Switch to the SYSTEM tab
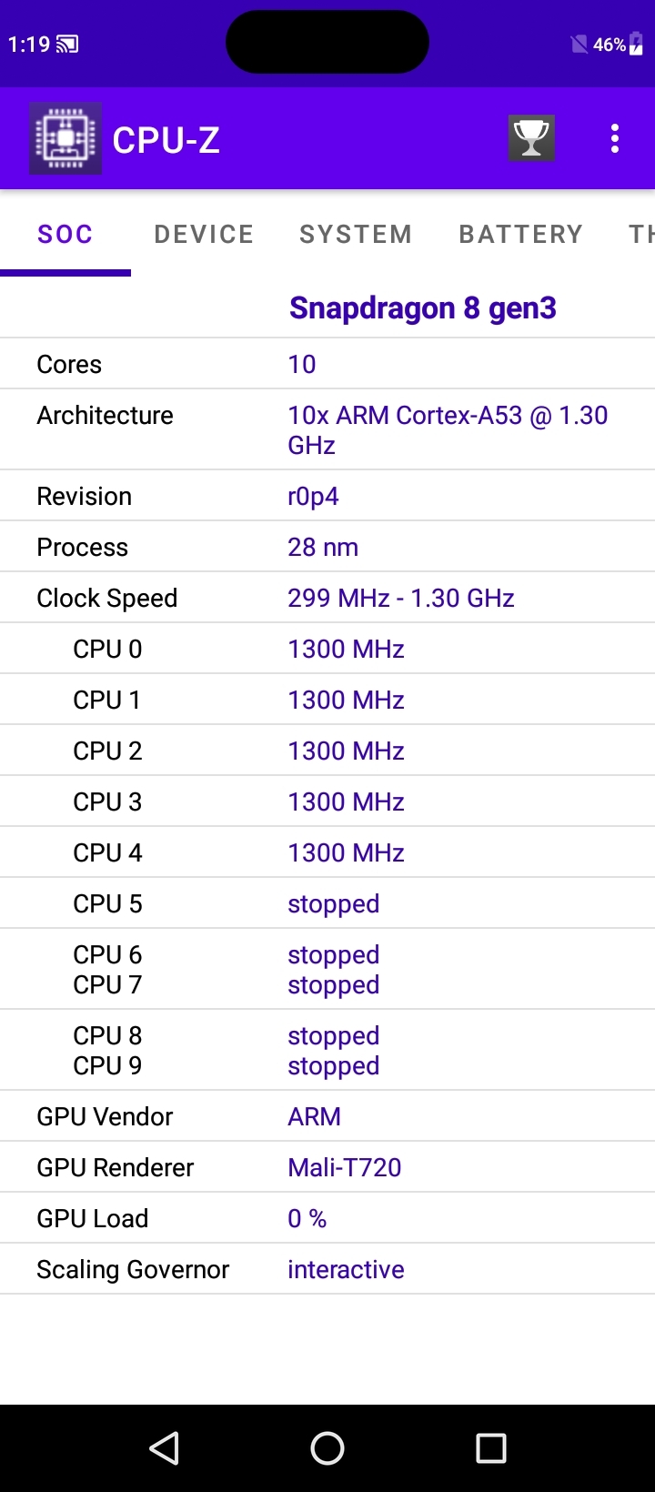Image resolution: width=655 pixels, height=1492 pixels. tap(356, 235)
